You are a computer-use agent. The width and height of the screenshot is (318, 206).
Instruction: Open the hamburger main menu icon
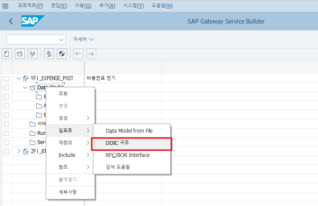(5, 6)
